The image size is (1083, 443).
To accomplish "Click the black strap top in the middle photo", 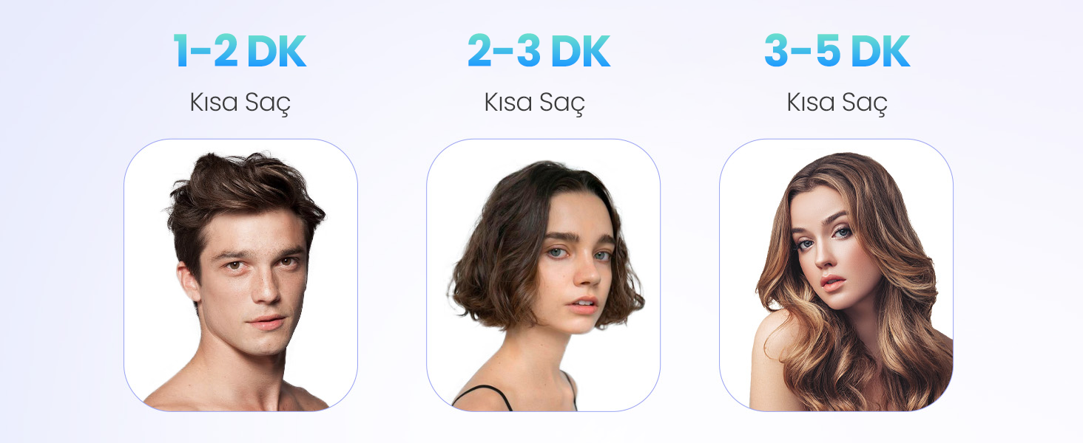I will pos(485,396).
